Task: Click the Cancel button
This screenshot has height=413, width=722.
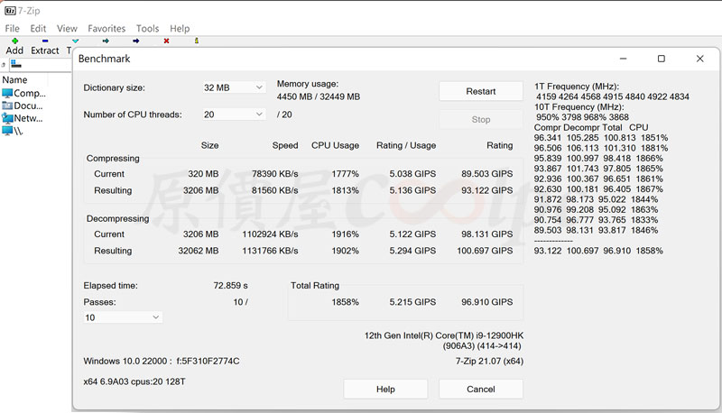Action: [x=481, y=389]
